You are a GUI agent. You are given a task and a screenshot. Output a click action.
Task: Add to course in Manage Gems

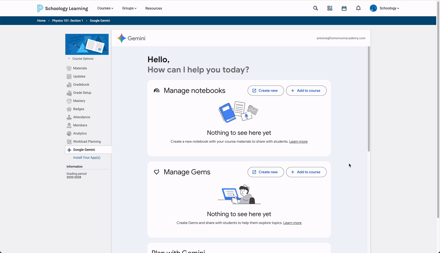coord(306,172)
